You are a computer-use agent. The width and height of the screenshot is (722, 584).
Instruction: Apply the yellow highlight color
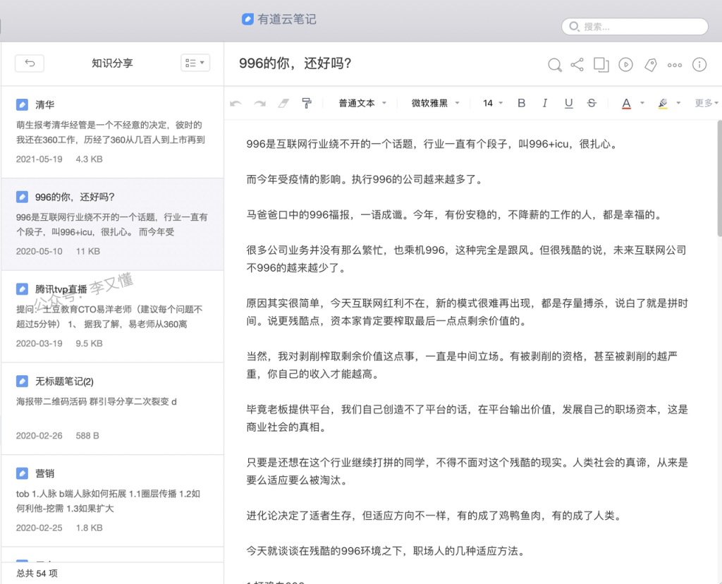pyautogui.click(x=663, y=104)
